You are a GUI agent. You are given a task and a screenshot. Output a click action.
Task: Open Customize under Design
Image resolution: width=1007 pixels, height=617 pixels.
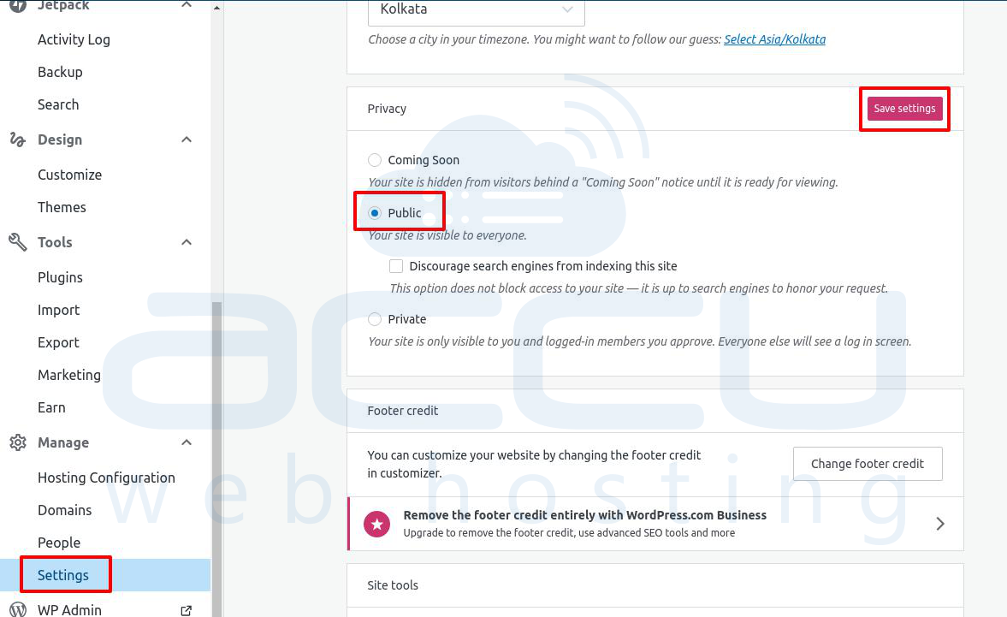(x=69, y=175)
